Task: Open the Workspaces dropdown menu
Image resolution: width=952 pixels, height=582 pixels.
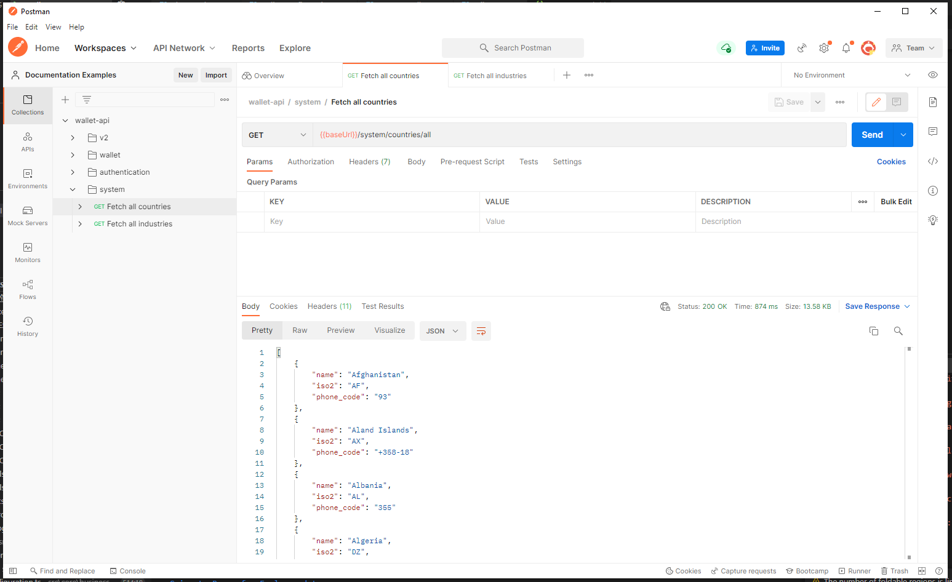Action: click(x=105, y=48)
